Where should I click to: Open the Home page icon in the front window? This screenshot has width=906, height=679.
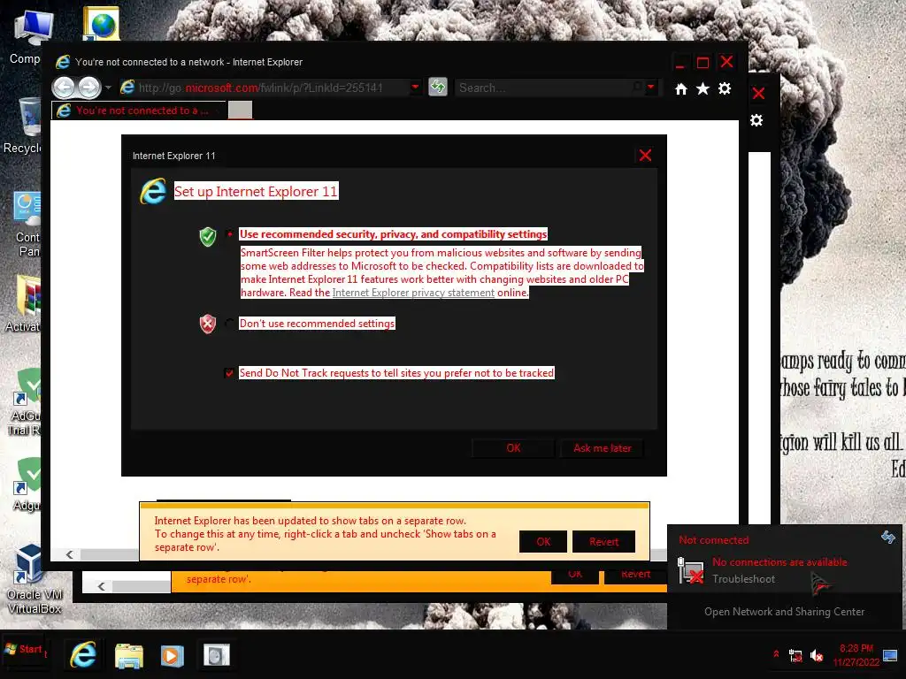point(681,89)
